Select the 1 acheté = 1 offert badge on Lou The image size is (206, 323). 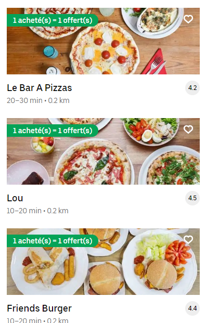click(x=53, y=131)
